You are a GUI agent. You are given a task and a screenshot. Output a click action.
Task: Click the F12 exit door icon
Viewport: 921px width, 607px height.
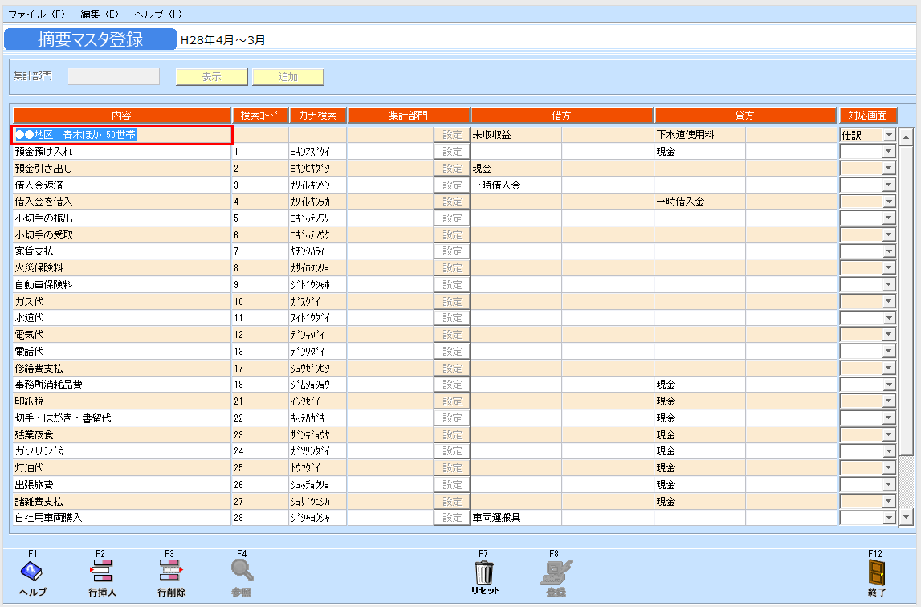click(x=876, y=572)
